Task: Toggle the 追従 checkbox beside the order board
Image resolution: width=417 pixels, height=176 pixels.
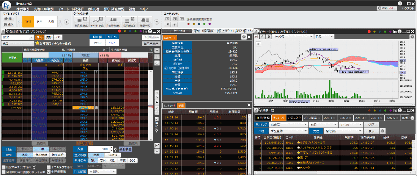Action: [x=157, y=119]
